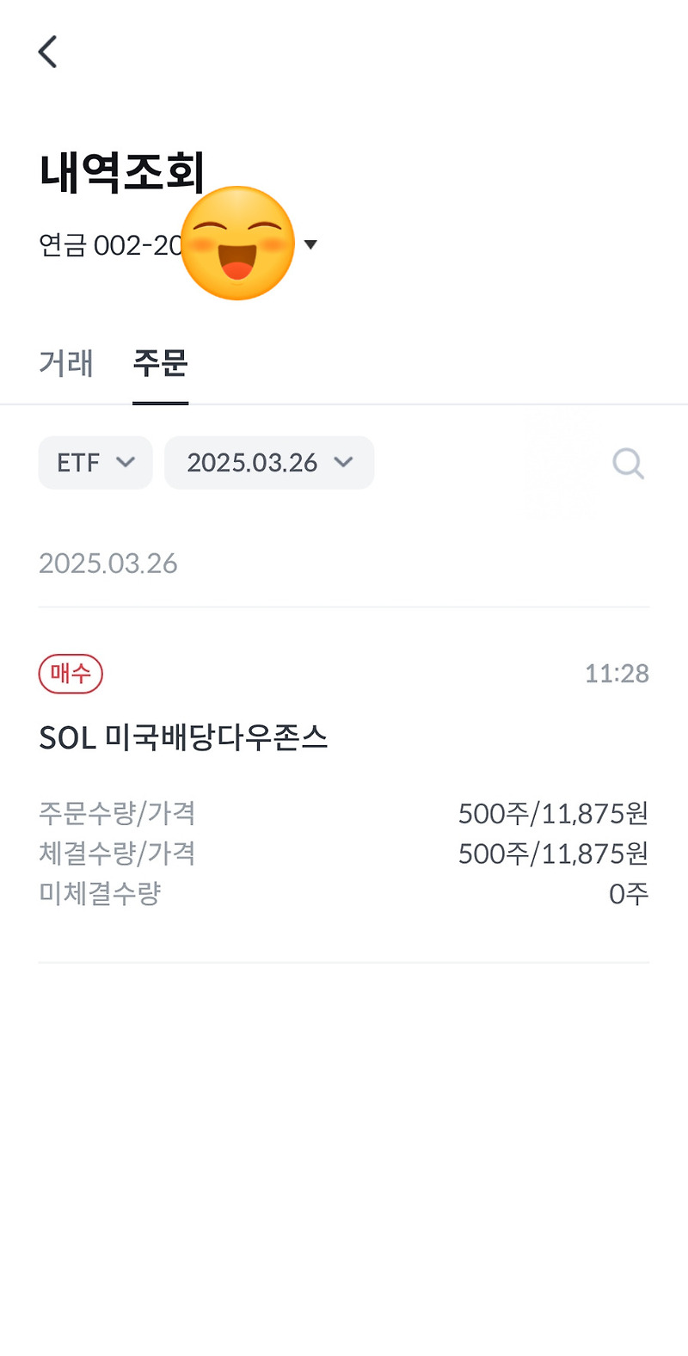Image resolution: width=688 pixels, height=1356 pixels.
Task: Open the 2025.03.26 date picker dropdown
Action: coord(268,463)
